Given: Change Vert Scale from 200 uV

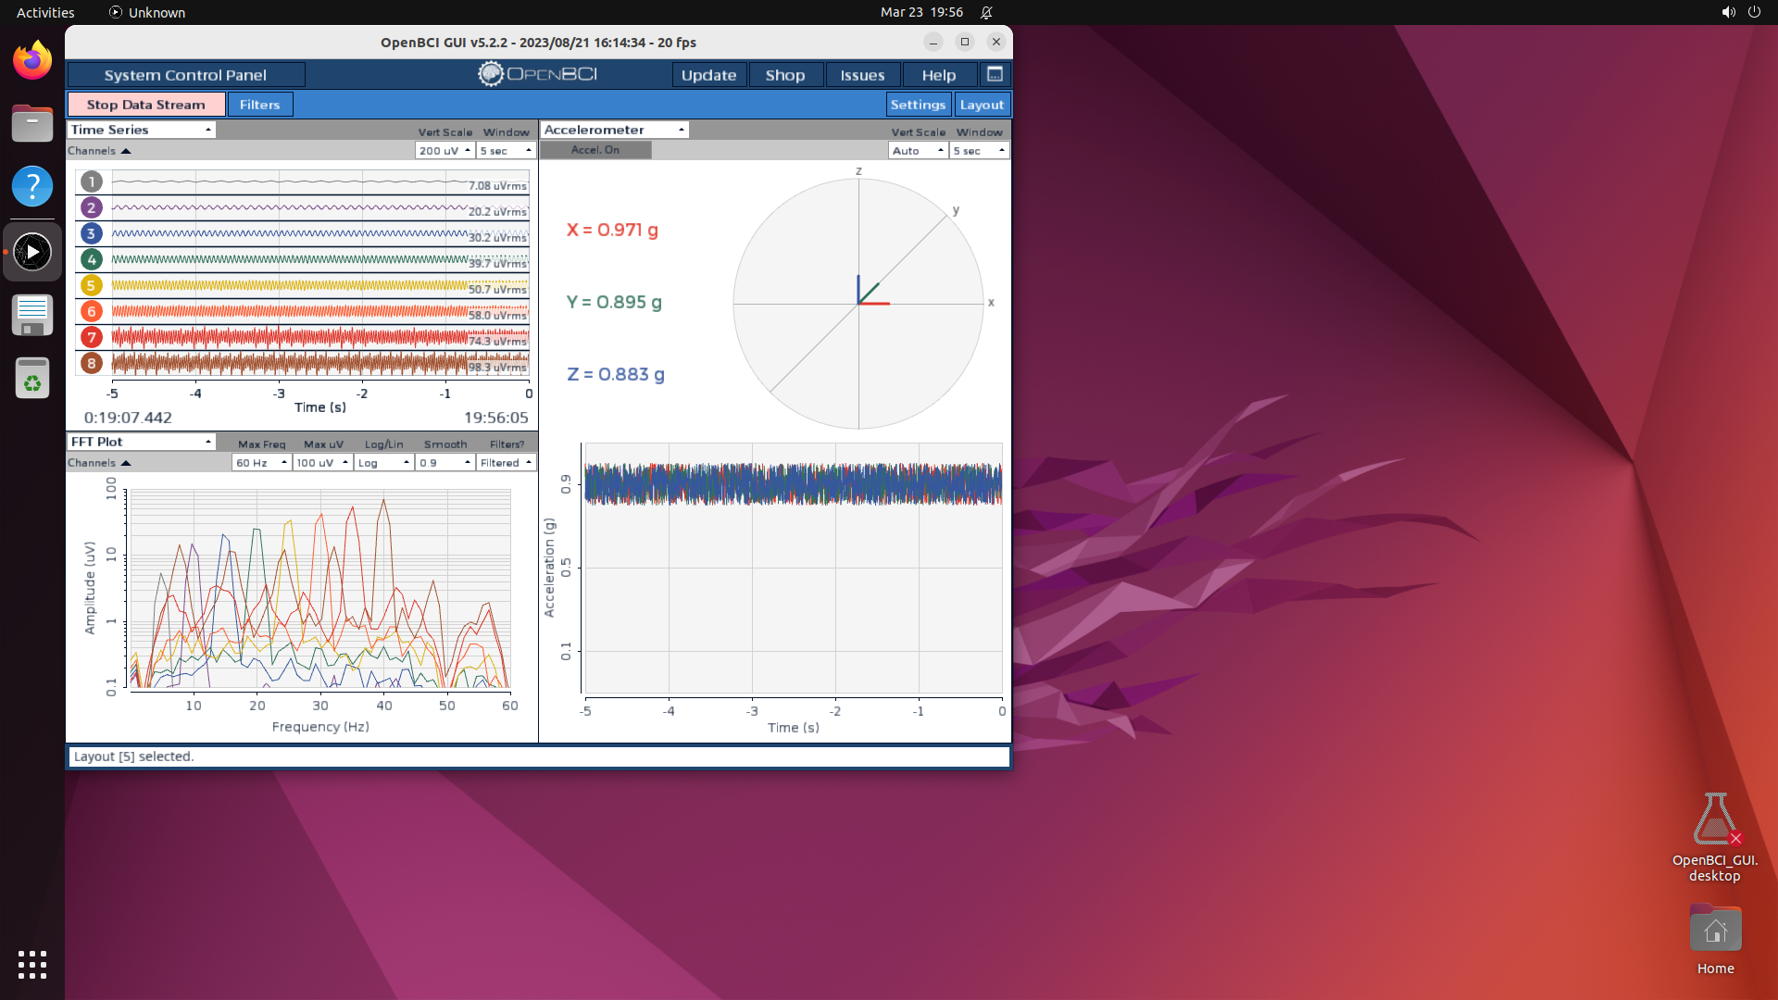Looking at the screenshot, I should click(444, 150).
